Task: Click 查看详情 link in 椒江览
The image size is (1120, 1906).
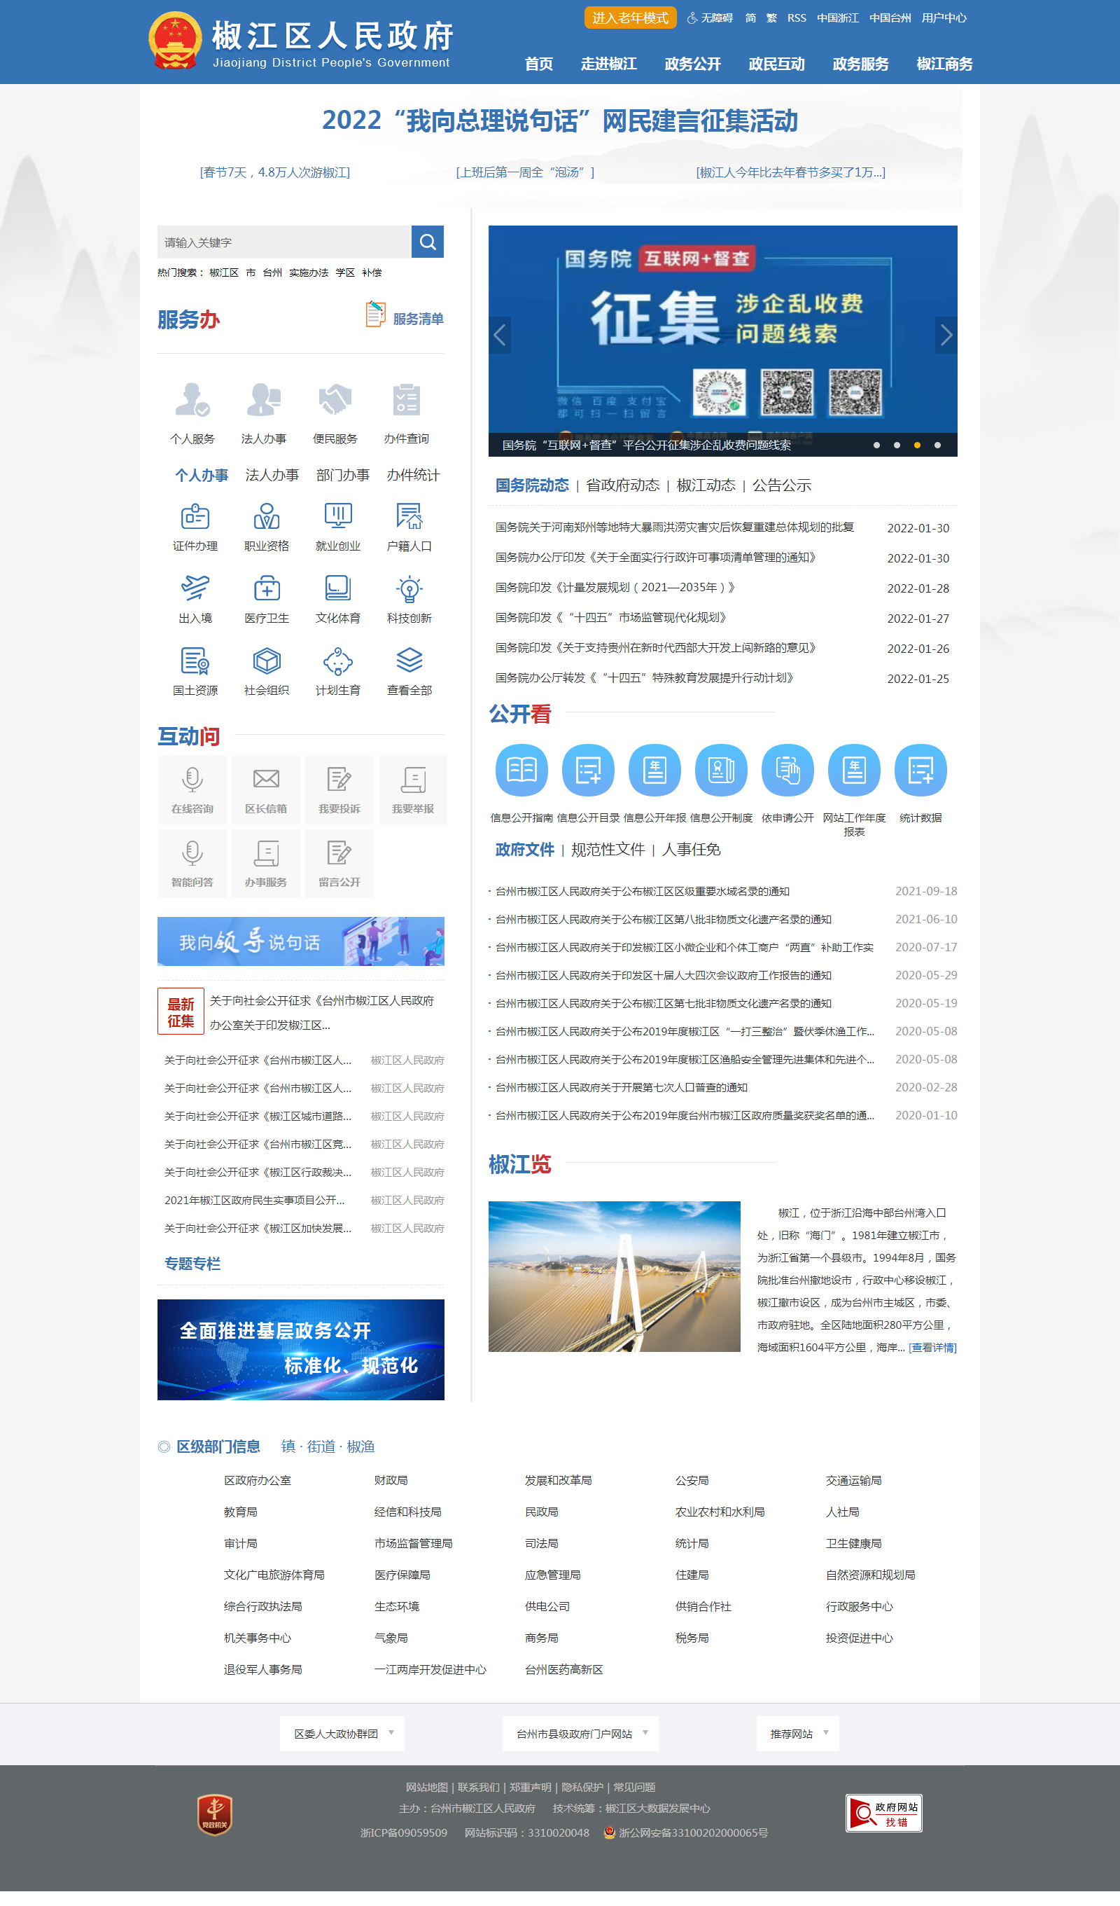Action: point(932,1348)
